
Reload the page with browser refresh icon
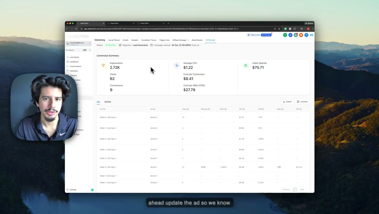76,29
